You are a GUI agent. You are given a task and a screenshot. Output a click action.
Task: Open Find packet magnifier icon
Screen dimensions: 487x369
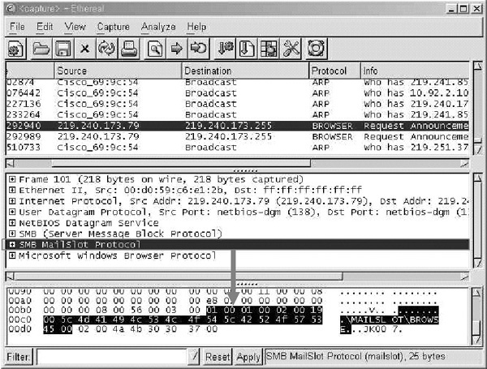point(155,49)
